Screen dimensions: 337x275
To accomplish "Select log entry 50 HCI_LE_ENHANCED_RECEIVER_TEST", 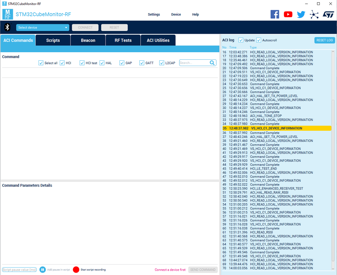I will (277, 188).
